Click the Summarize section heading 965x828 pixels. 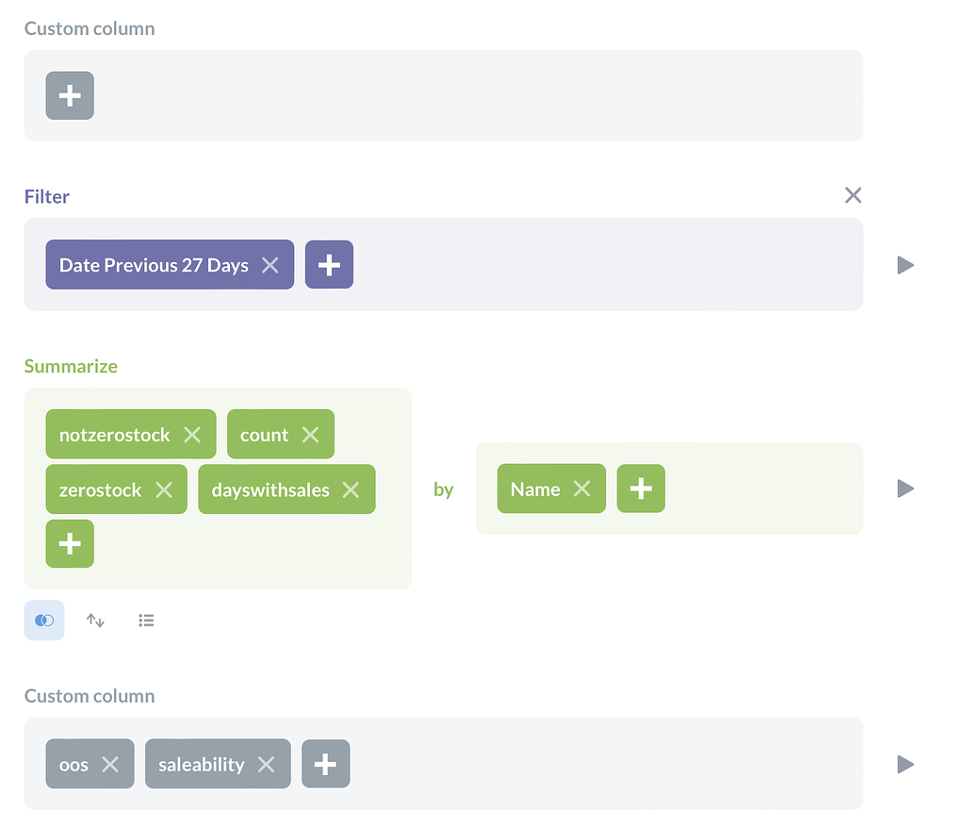tap(71, 366)
